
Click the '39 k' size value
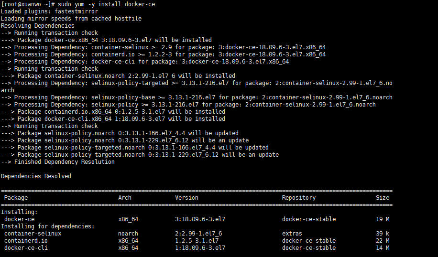[x=383, y=233]
